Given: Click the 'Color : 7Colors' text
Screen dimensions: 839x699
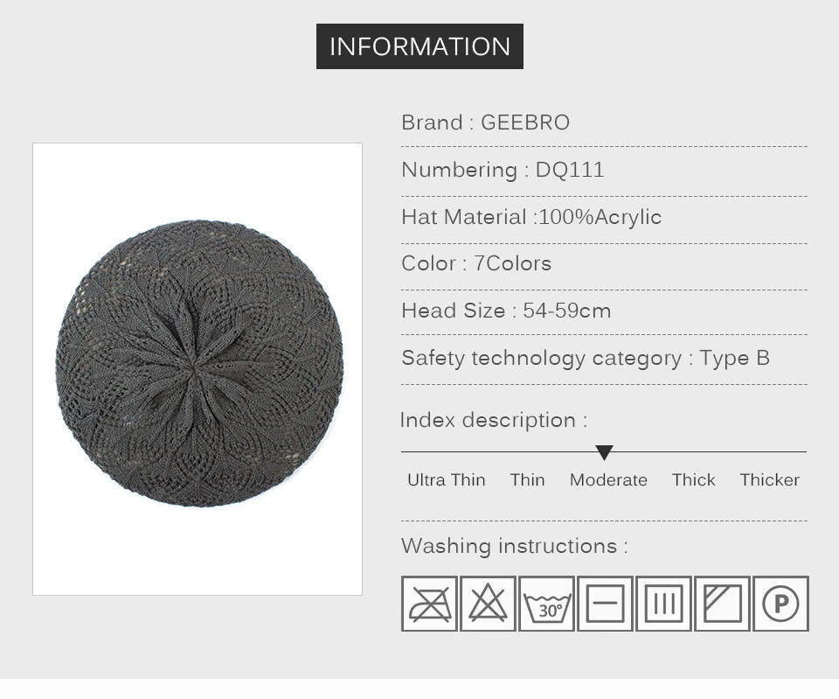Looking at the screenshot, I should click(x=476, y=263).
